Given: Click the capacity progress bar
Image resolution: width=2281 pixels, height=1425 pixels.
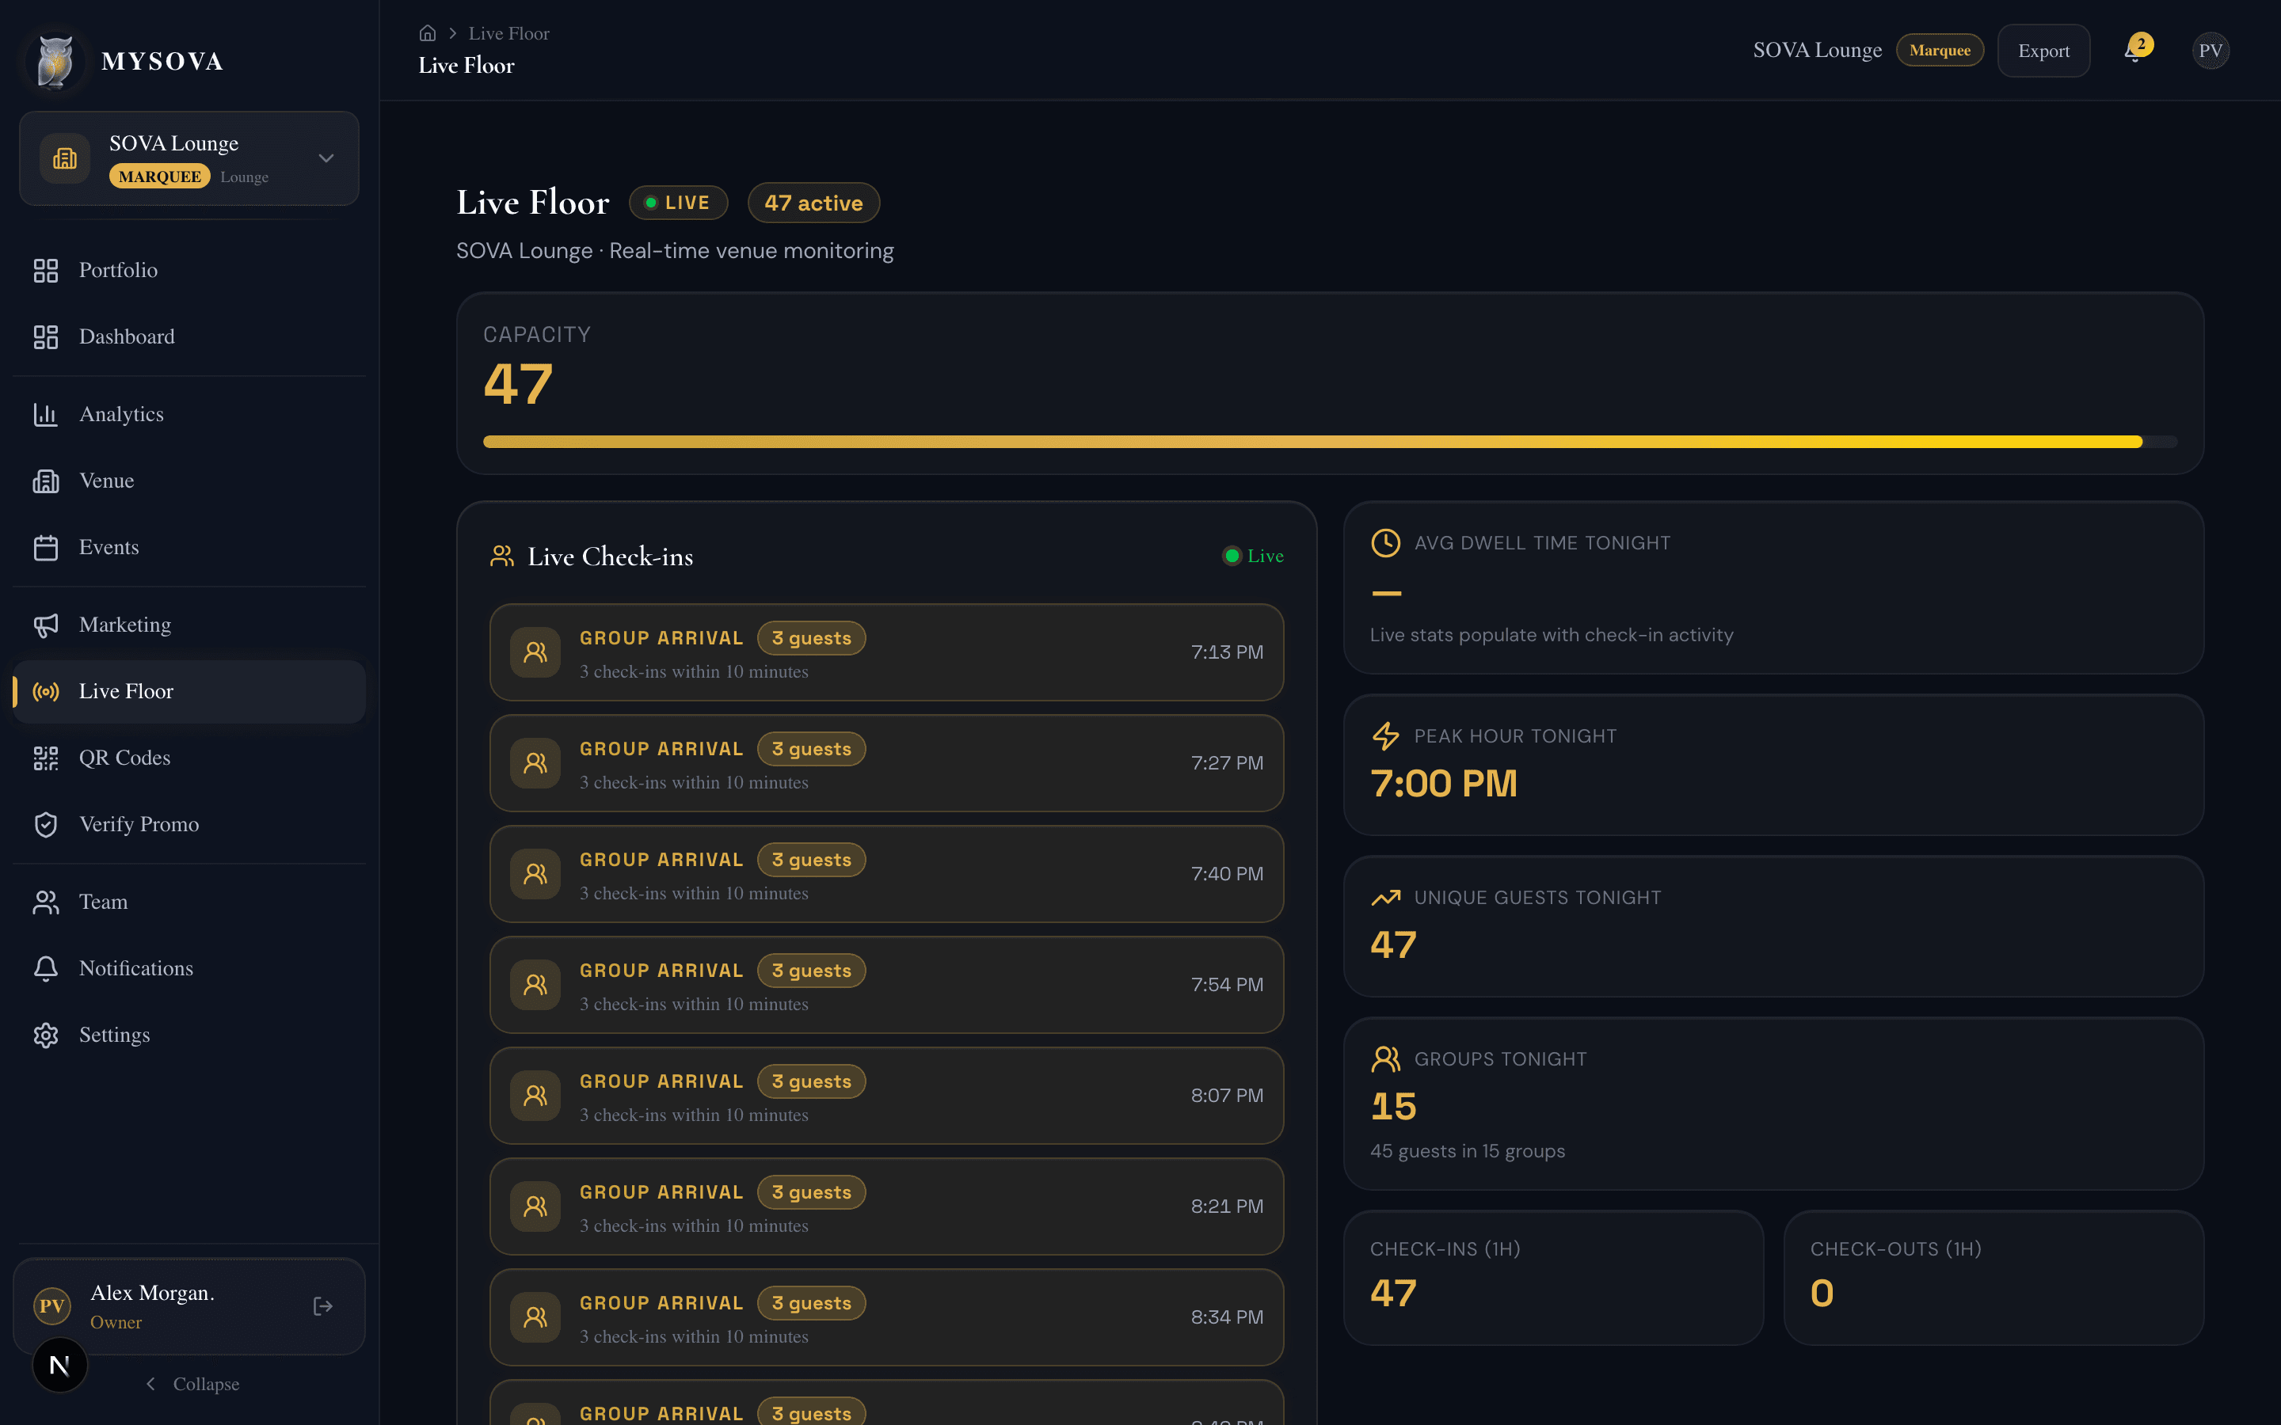Looking at the screenshot, I should tap(1319, 440).
